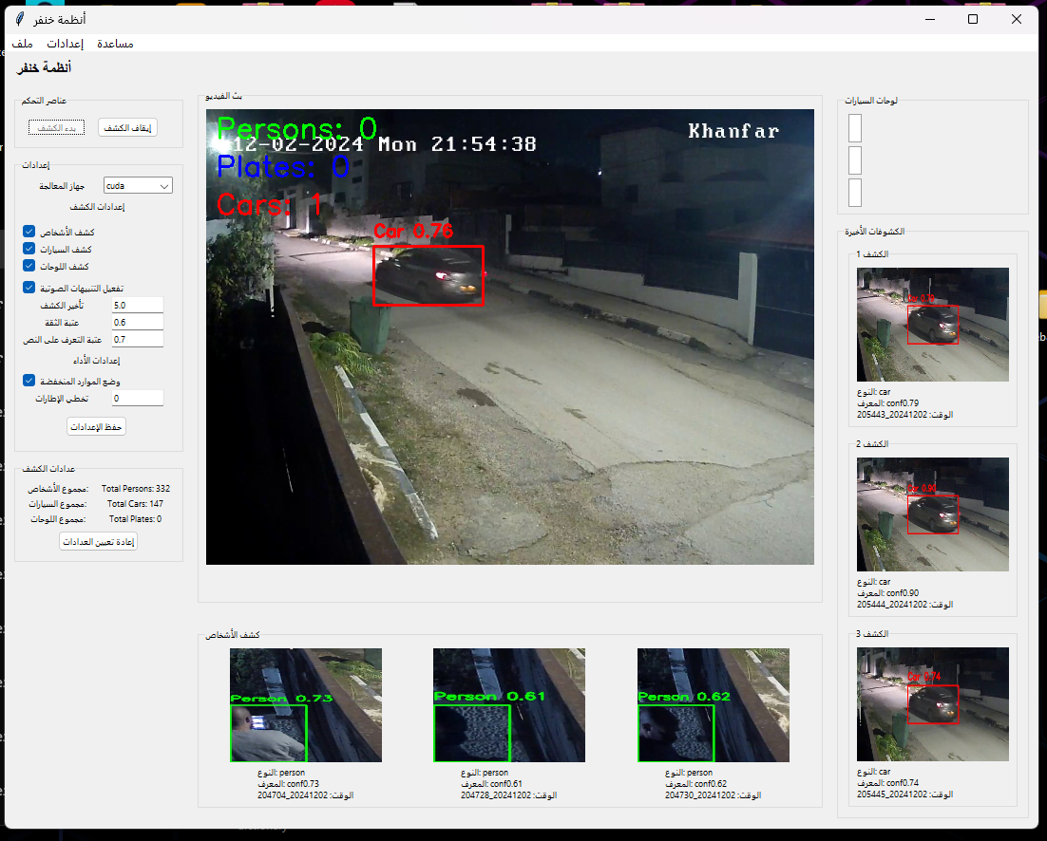Click the 'الكشف 3' detection label
The height and width of the screenshot is (841, 1047).
coord(872,633)
